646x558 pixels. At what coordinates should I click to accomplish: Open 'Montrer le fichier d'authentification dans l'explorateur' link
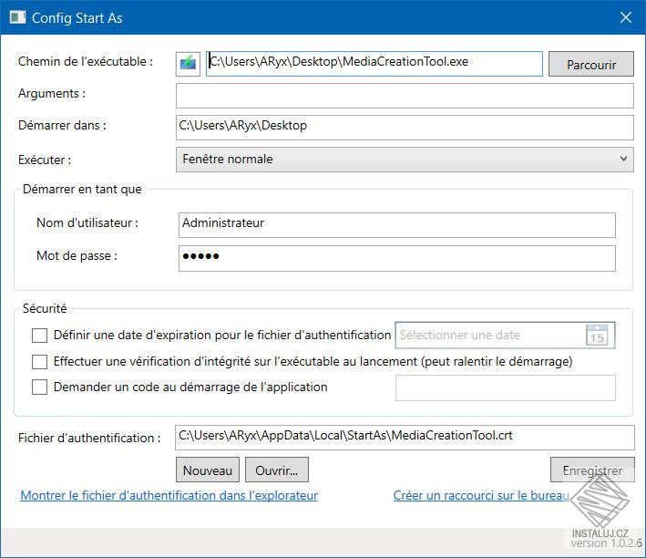click(169, 495)
